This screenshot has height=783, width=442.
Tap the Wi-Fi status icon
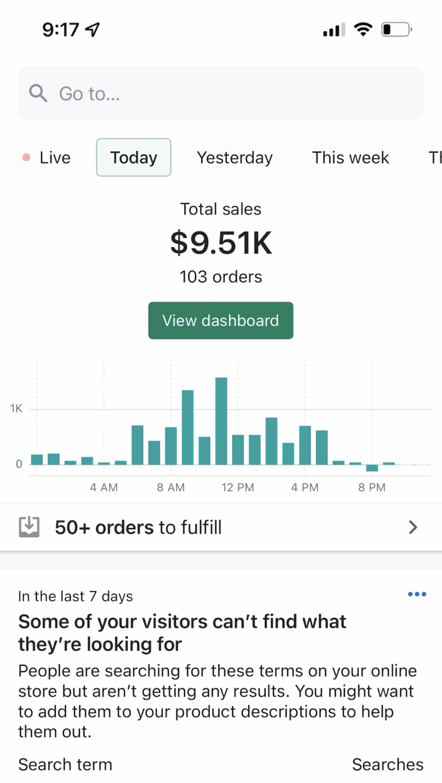363,30
